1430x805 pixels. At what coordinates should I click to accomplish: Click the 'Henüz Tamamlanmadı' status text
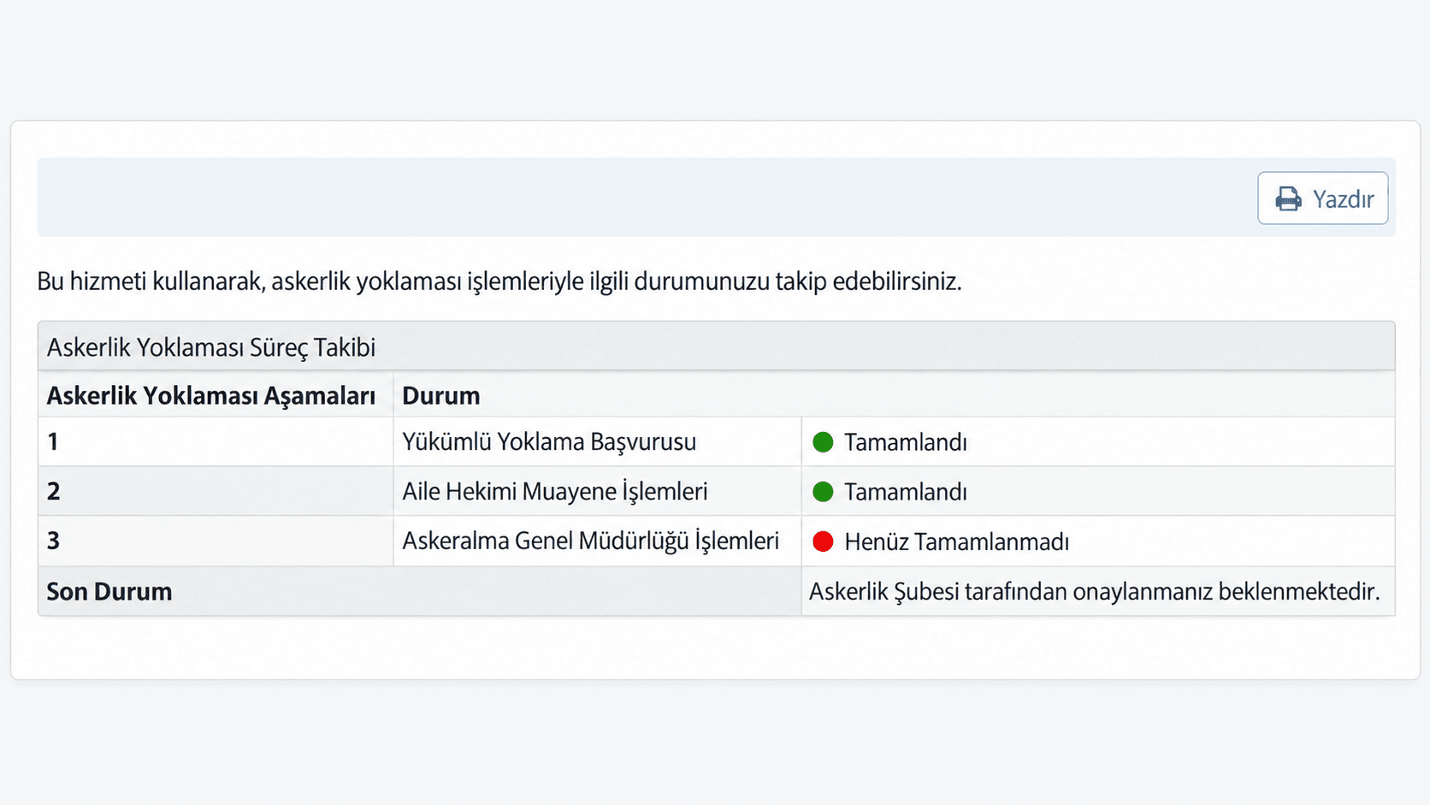pos(956,542)
